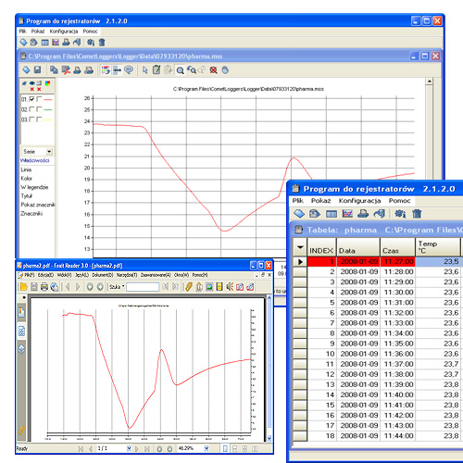Viewport: 463px width, 463px height.
Task: Select the Linia property
Action: point(26,169)
